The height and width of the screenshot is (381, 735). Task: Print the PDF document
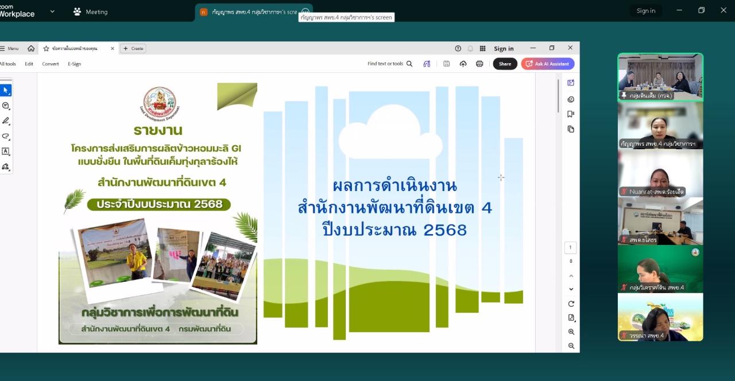[x=479, y=64]
